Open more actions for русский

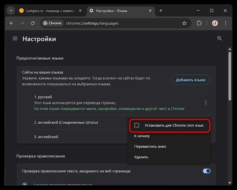(206, 103)
